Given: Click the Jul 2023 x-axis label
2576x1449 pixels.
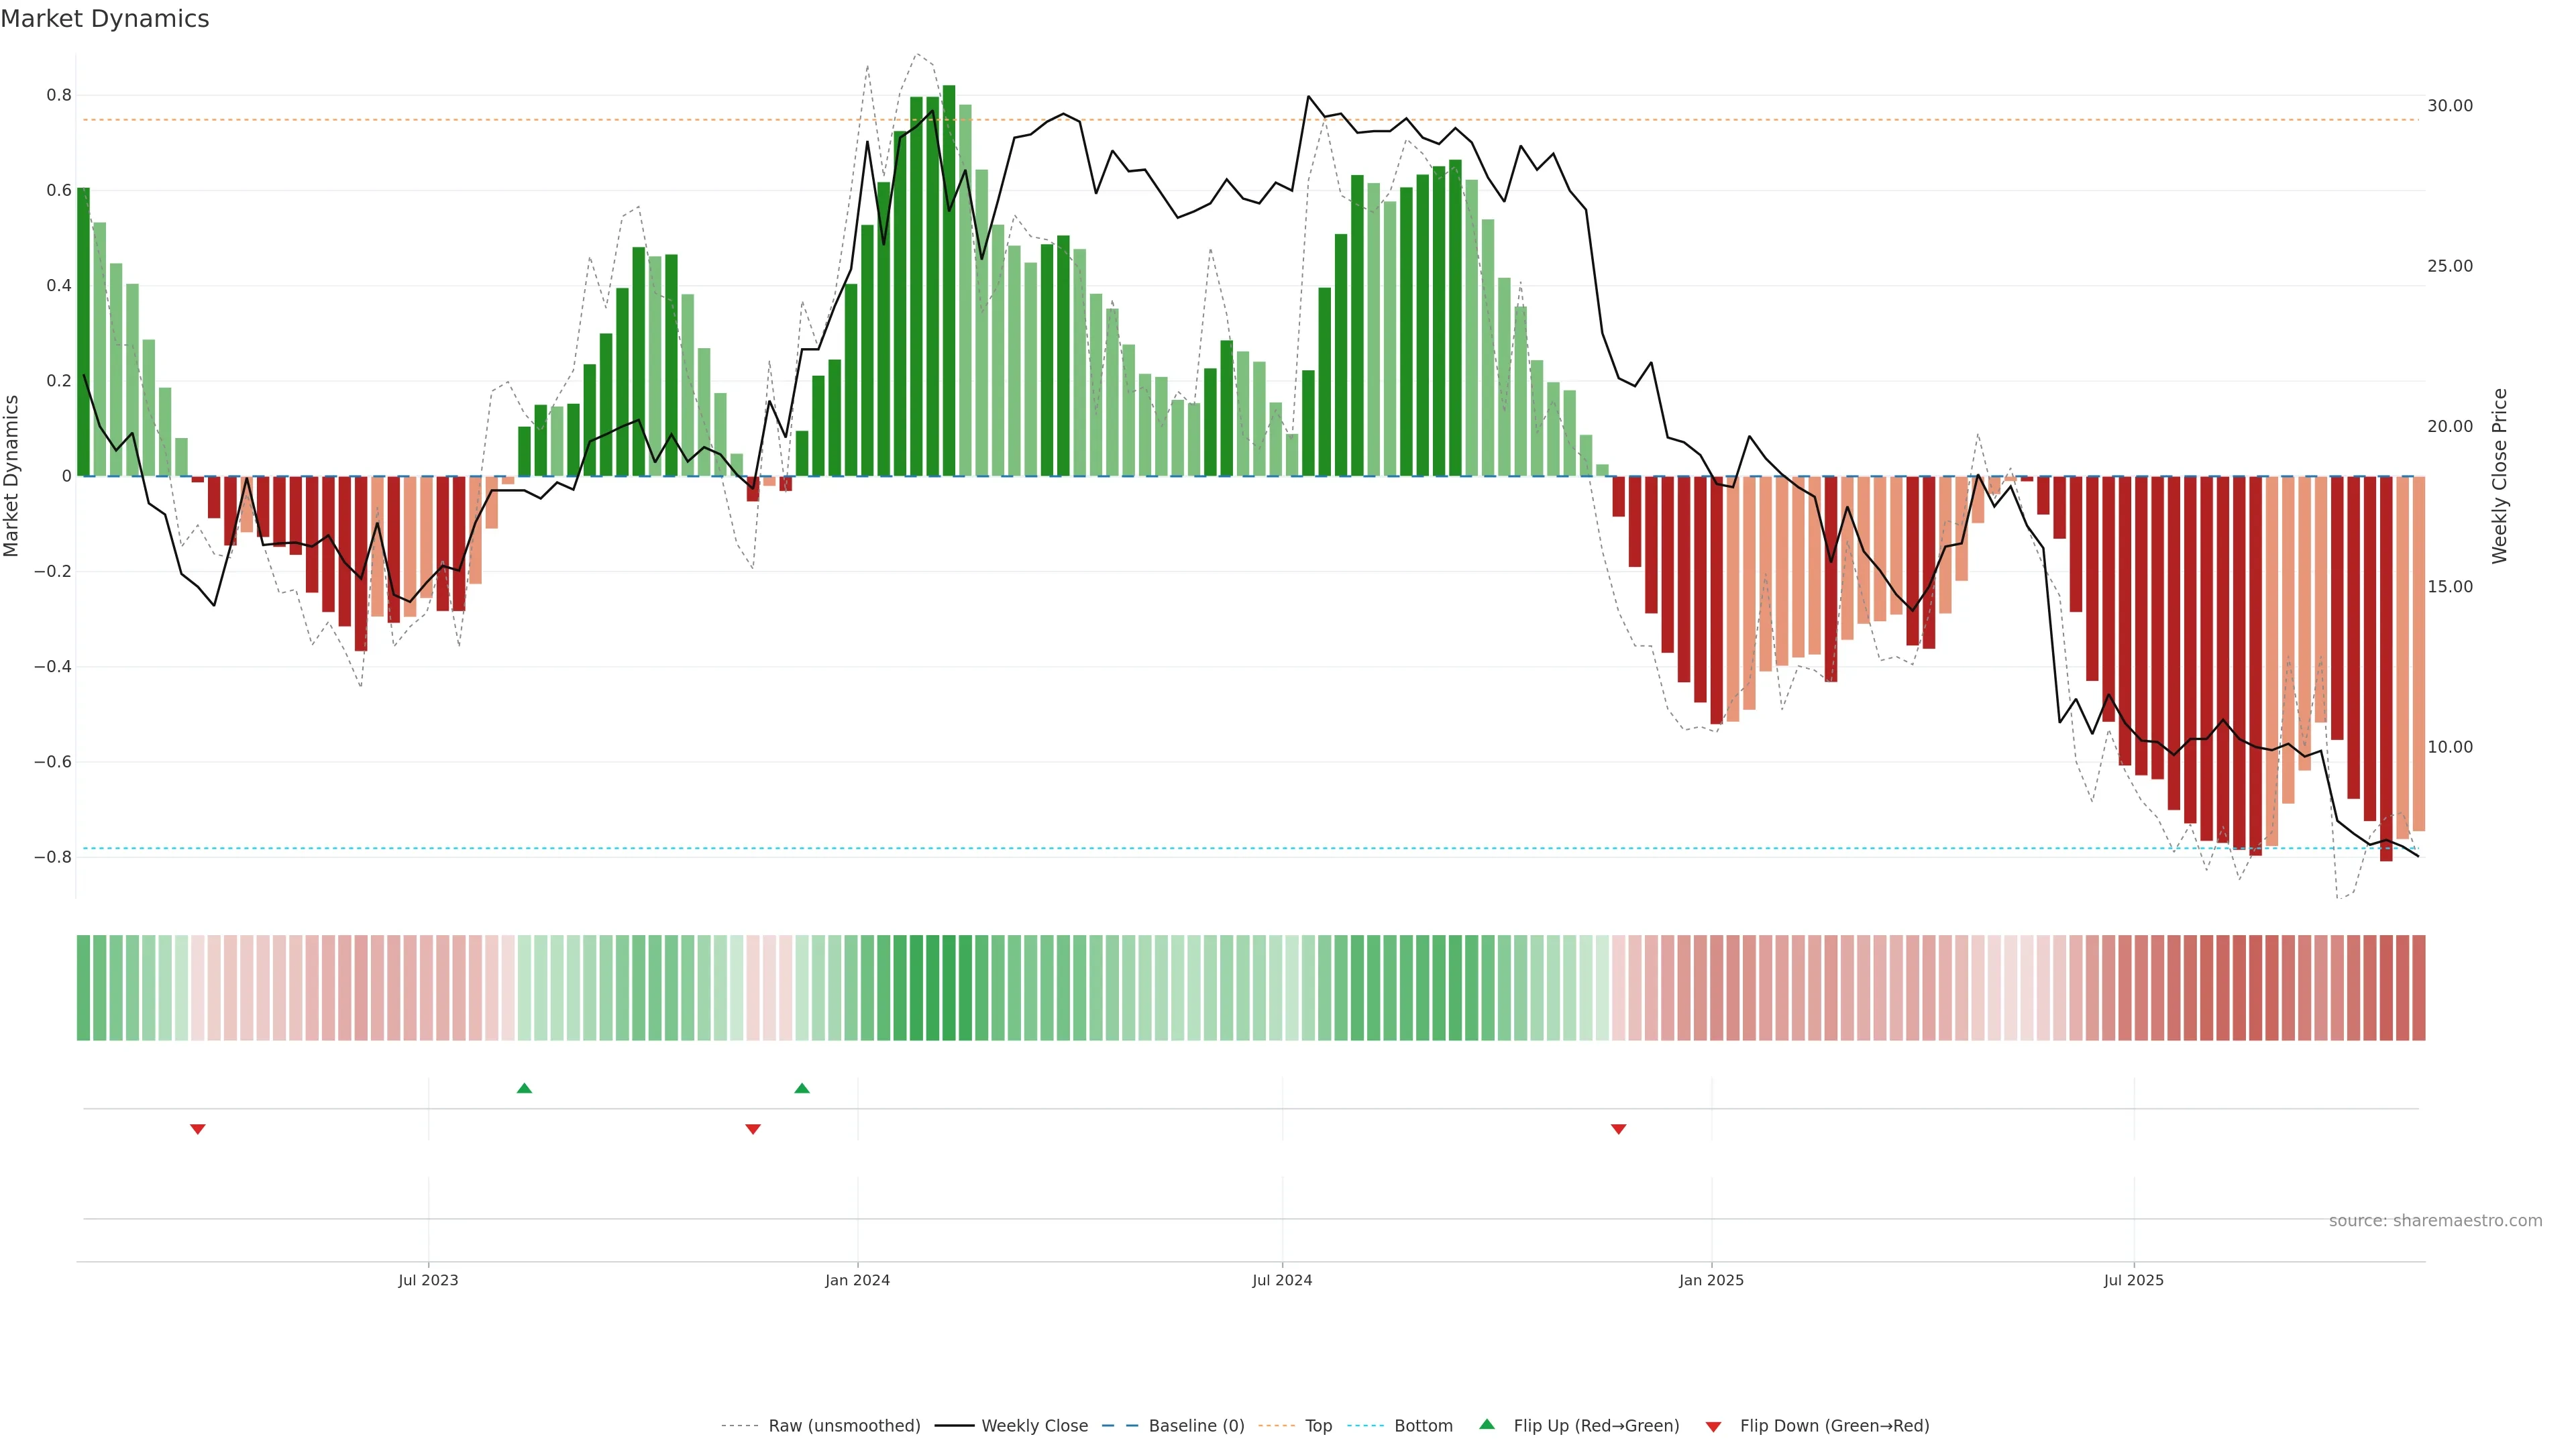Looking at the screenshot, I should point(428,1280).
